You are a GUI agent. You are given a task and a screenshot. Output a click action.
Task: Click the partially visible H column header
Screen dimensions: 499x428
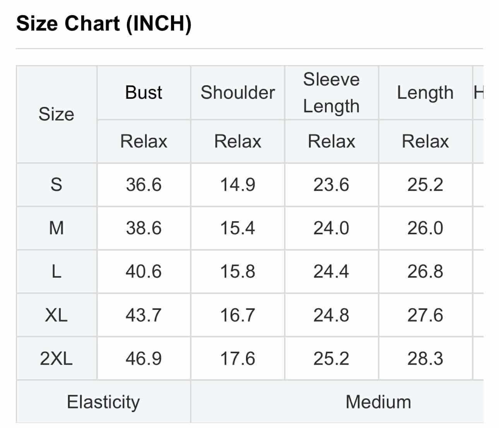[x=478, y=93]
